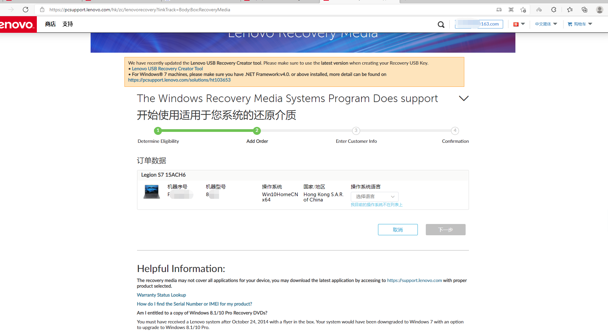The image size is (608, 333).
Task: Click the Legion S7 laptop thumbnail
Action: tap(152, 192)
